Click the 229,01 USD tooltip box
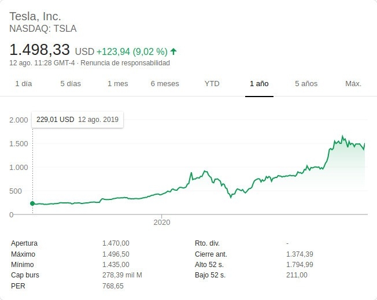 77,120
